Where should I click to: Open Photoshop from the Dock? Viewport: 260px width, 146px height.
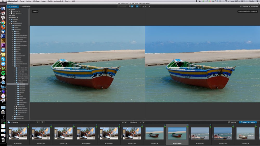click(3, 36)
